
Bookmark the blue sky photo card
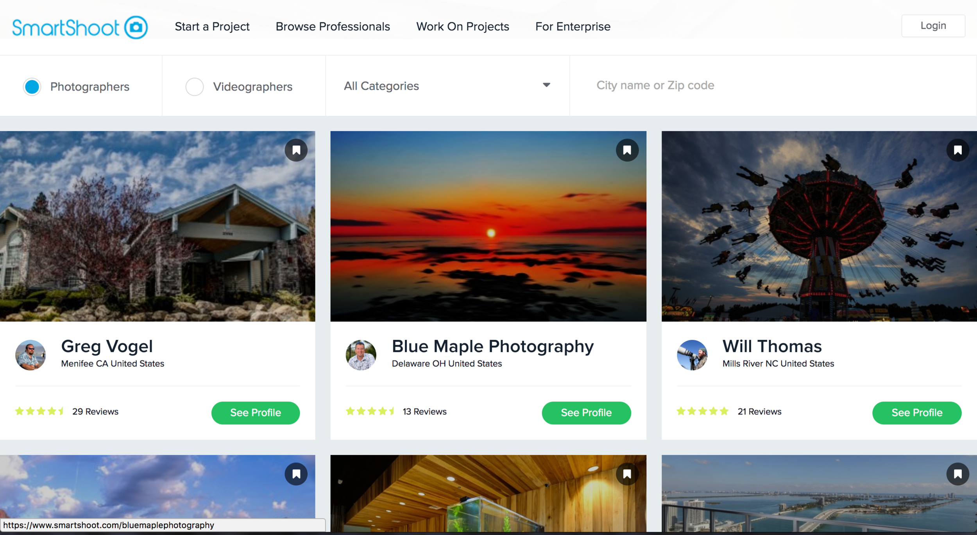pyautogui.click(x=296, y=474)
